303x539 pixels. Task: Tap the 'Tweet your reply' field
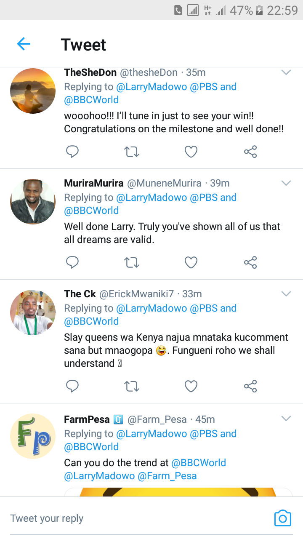coord(126,518)
